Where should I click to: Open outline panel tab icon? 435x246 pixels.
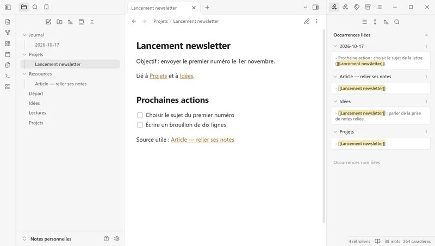click(379, 7)
